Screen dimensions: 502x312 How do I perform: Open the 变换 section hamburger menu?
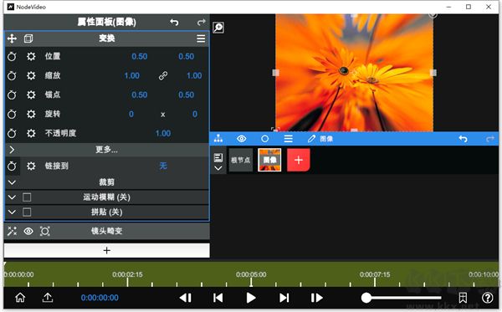pos(201,38)
